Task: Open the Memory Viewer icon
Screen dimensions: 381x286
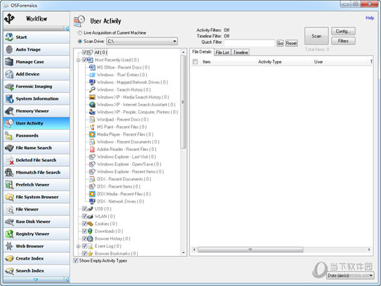Action: 9,111
